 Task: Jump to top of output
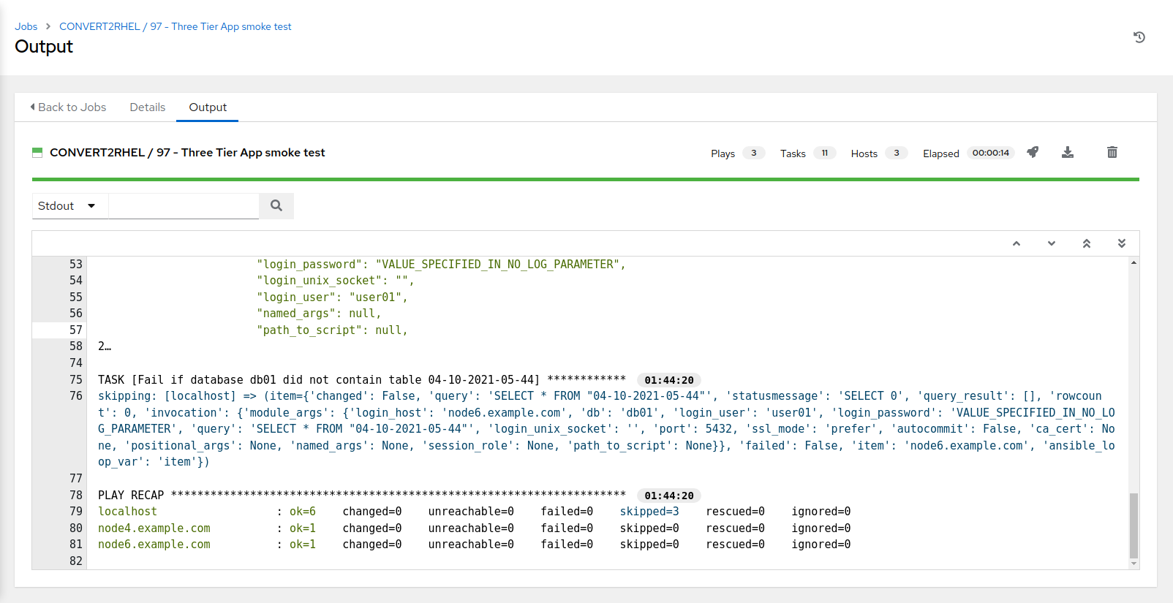click(x=1087, y=243)
